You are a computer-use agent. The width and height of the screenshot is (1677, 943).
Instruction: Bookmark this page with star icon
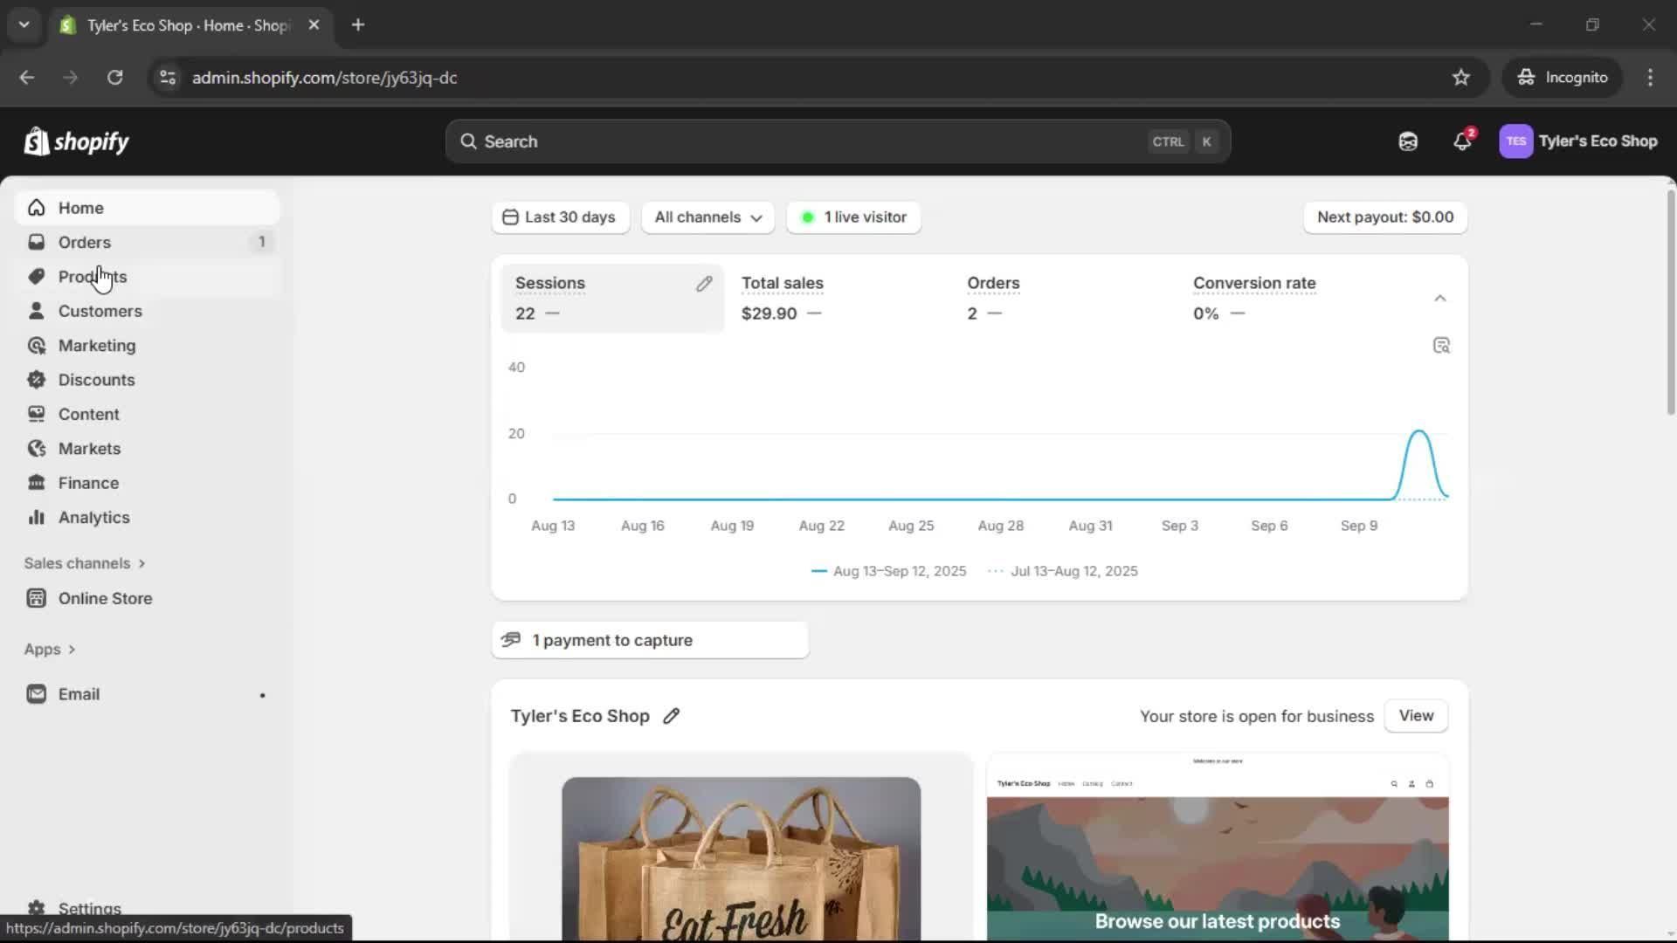click(x=1460, y=78)
